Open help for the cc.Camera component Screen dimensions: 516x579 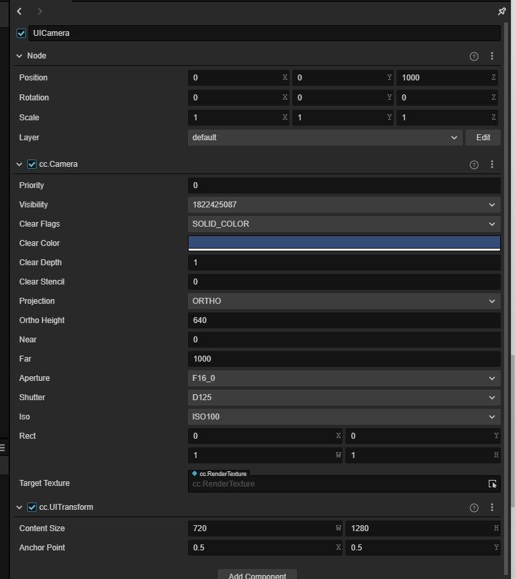tap(473, 165)
